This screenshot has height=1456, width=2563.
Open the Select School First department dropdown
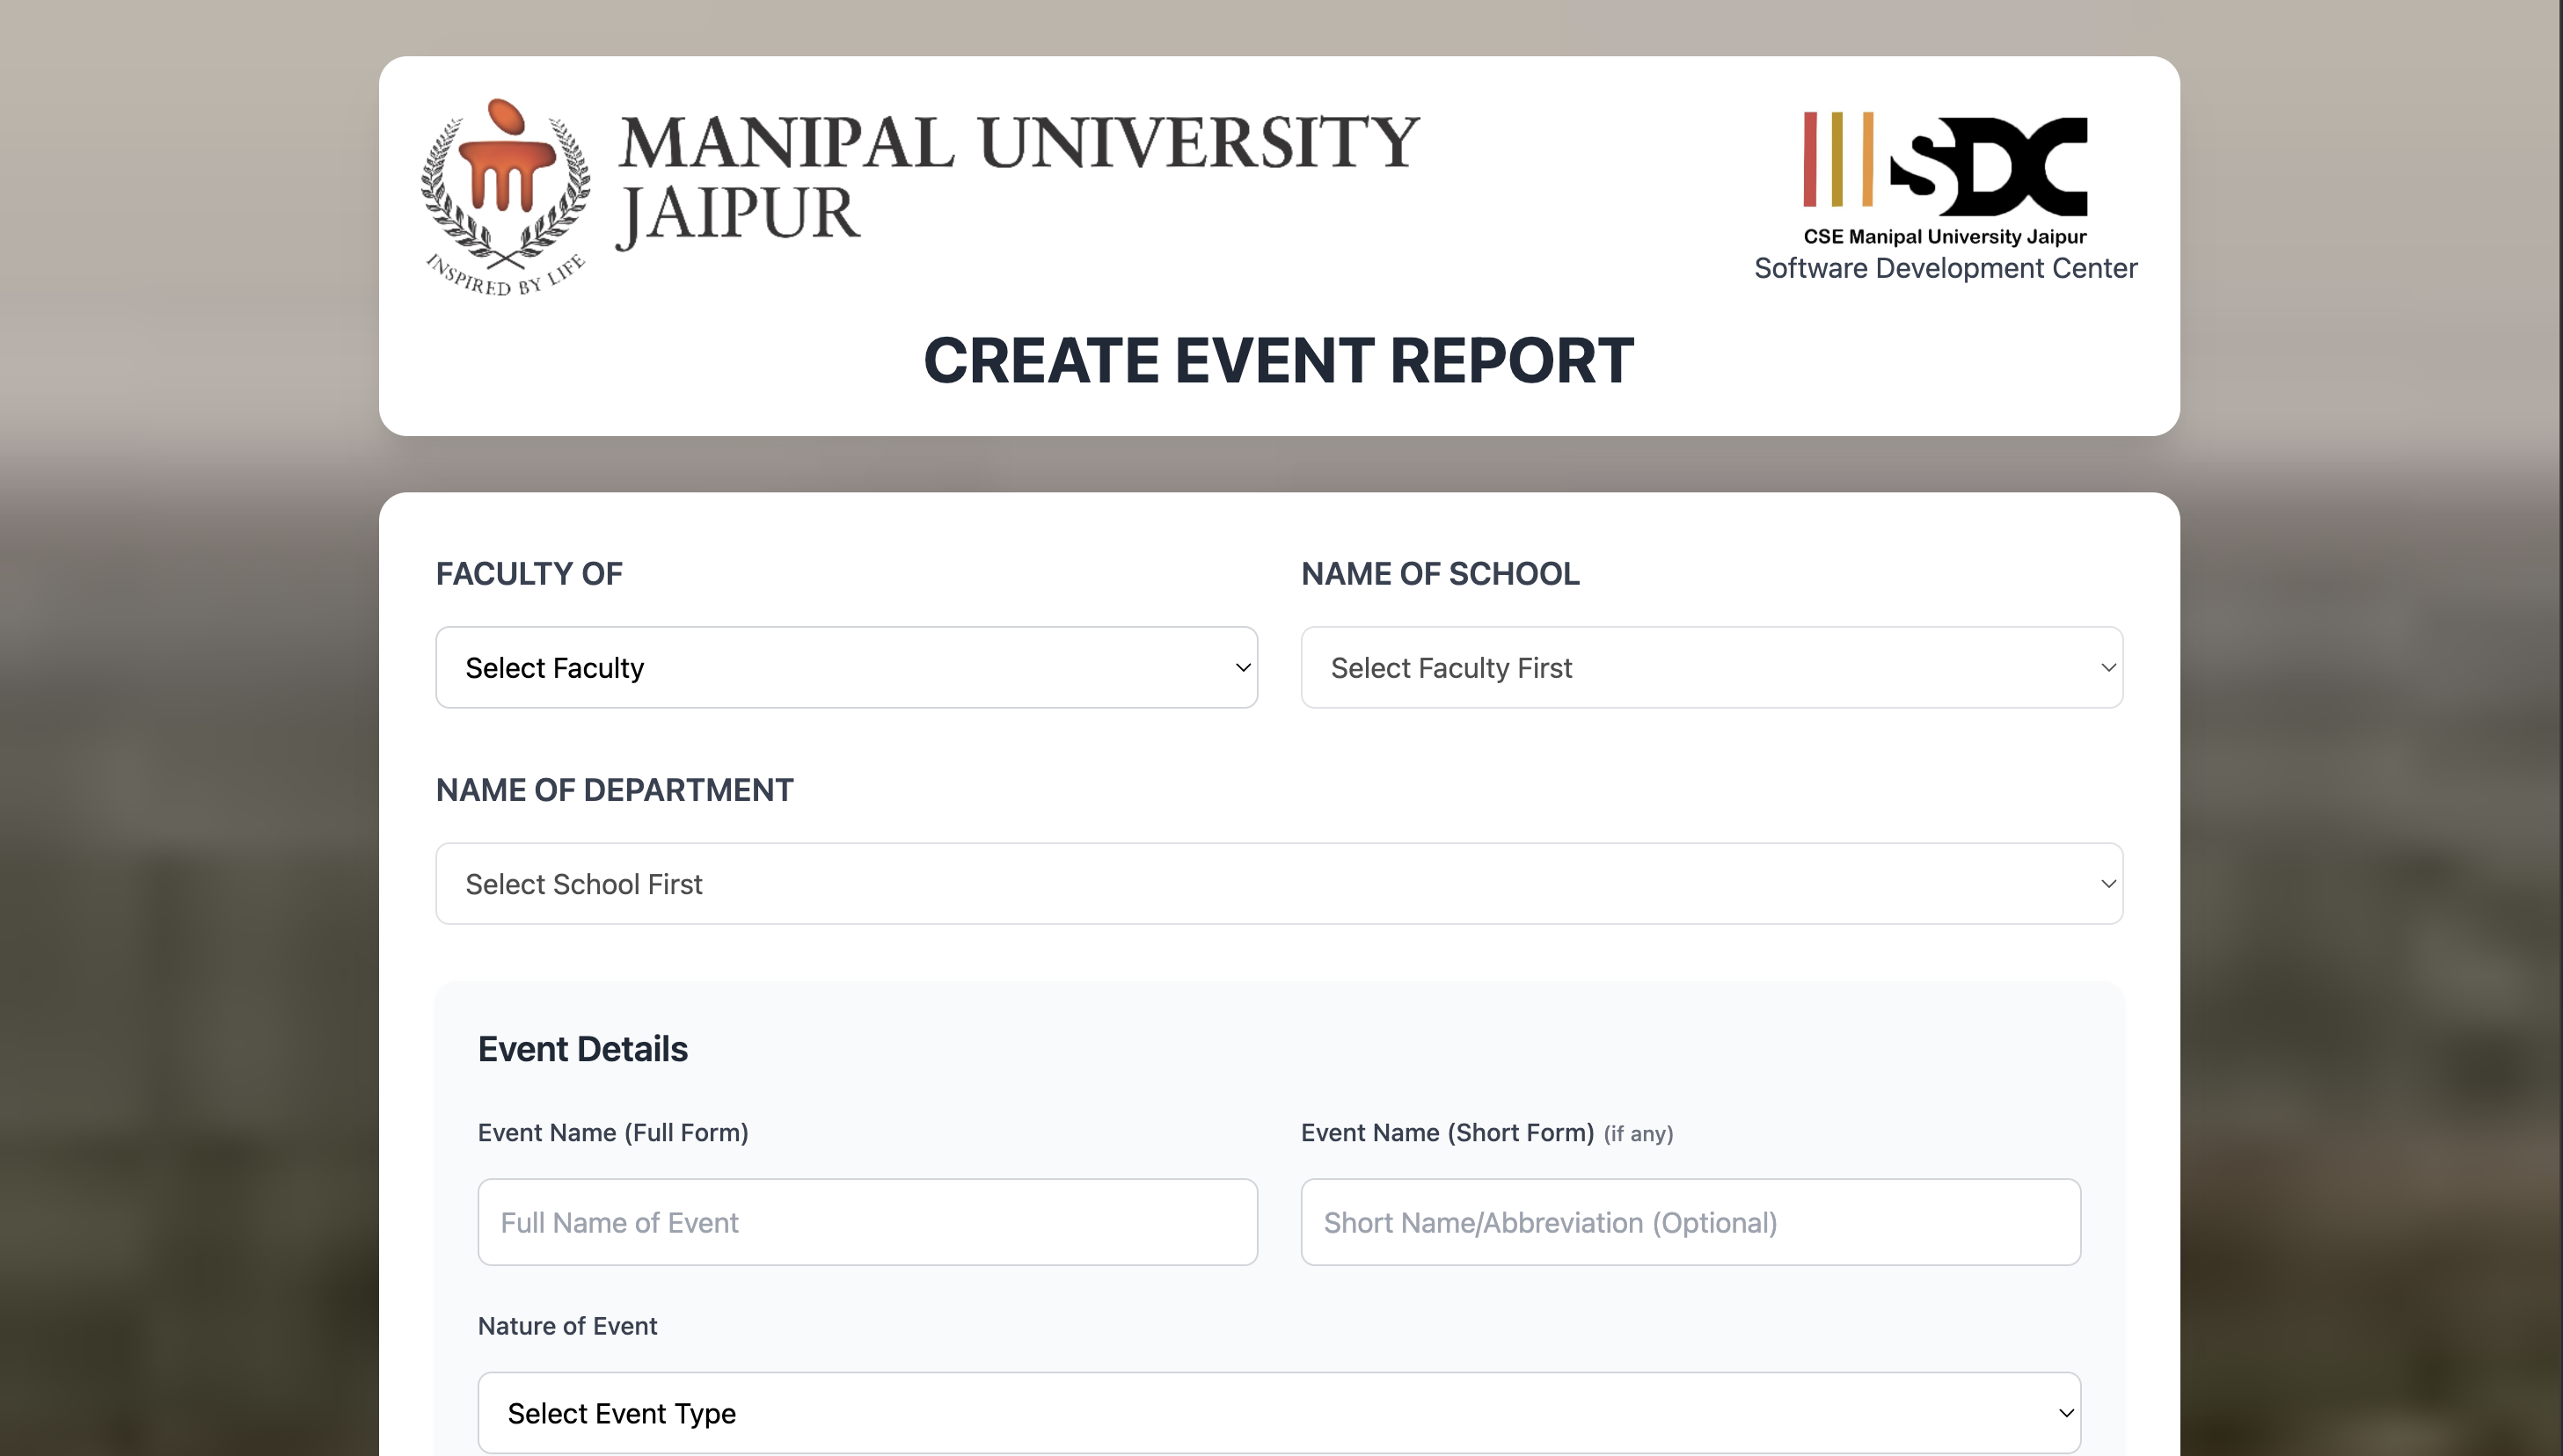[1279, 883]
